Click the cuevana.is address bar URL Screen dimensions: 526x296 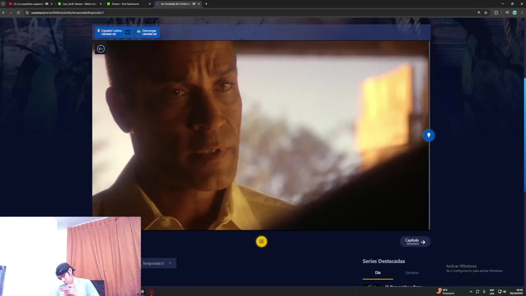[x=67, y=13]
